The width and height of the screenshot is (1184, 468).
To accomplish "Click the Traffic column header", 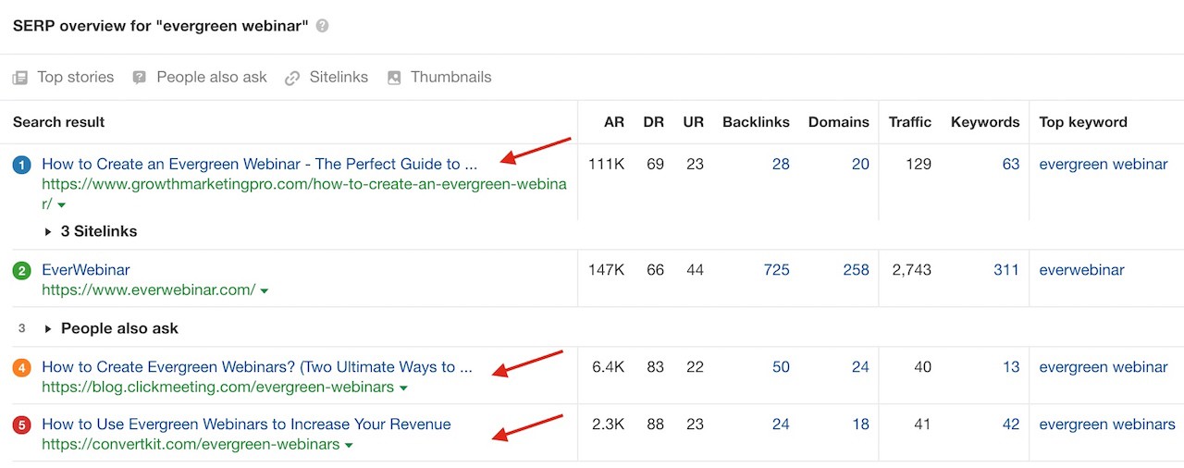I will [910, 122].
